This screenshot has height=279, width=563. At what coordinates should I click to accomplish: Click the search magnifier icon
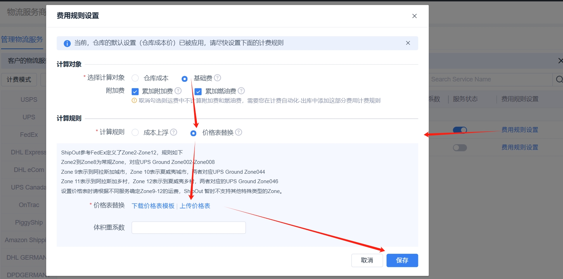pos(559,80)
